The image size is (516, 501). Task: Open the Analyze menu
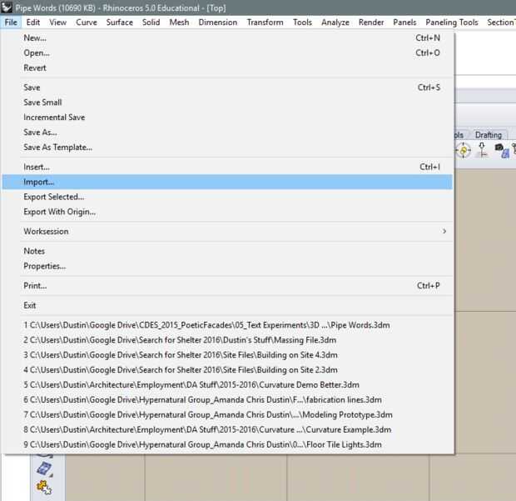point(335,23)
